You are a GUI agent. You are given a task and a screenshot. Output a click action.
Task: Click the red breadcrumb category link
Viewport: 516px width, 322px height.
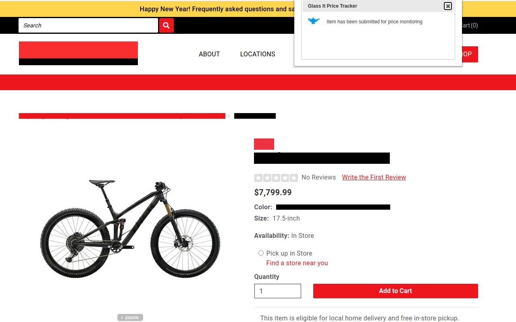tap(122, 116)
